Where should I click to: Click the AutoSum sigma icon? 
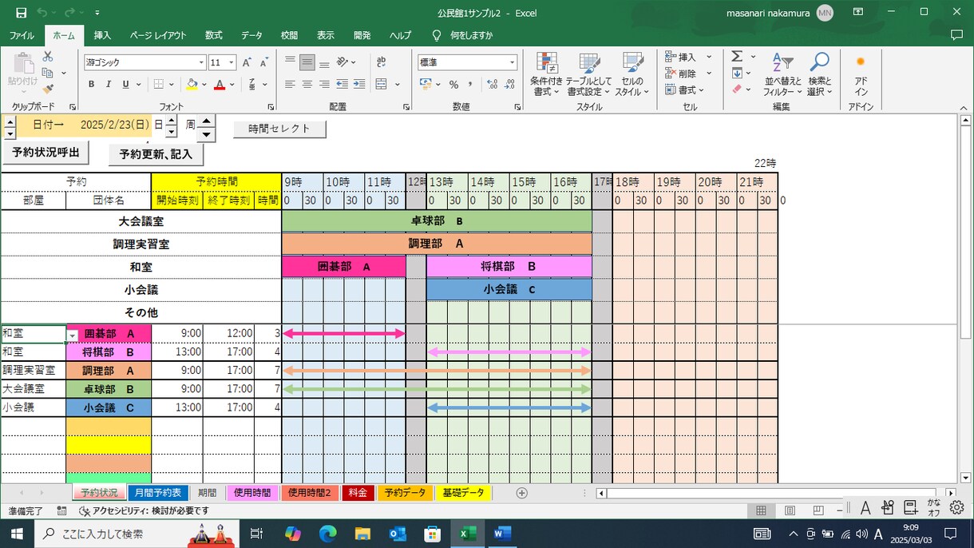click(x=737, y=57)
